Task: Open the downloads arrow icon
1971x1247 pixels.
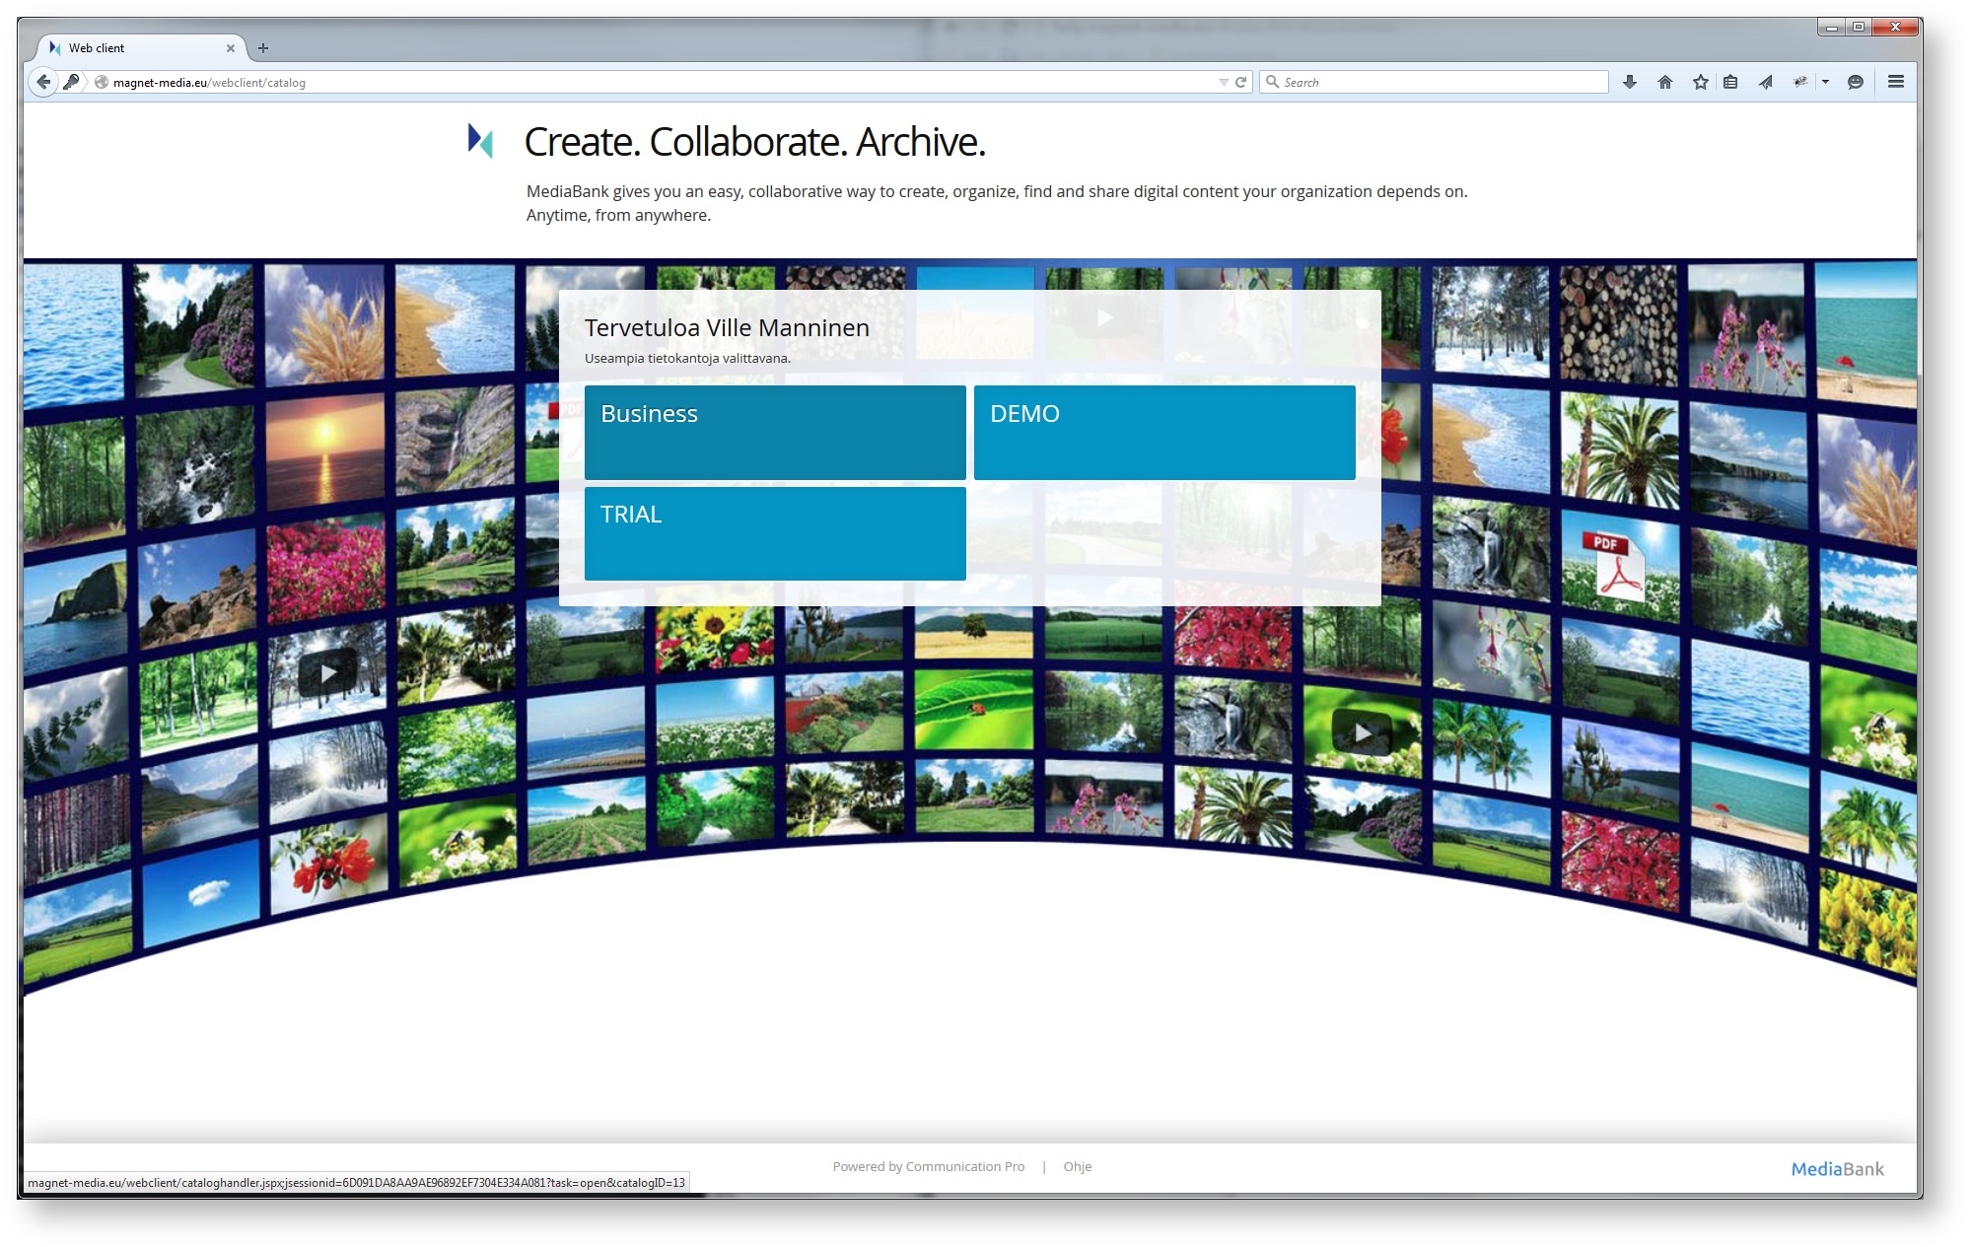Action: 1630,82
